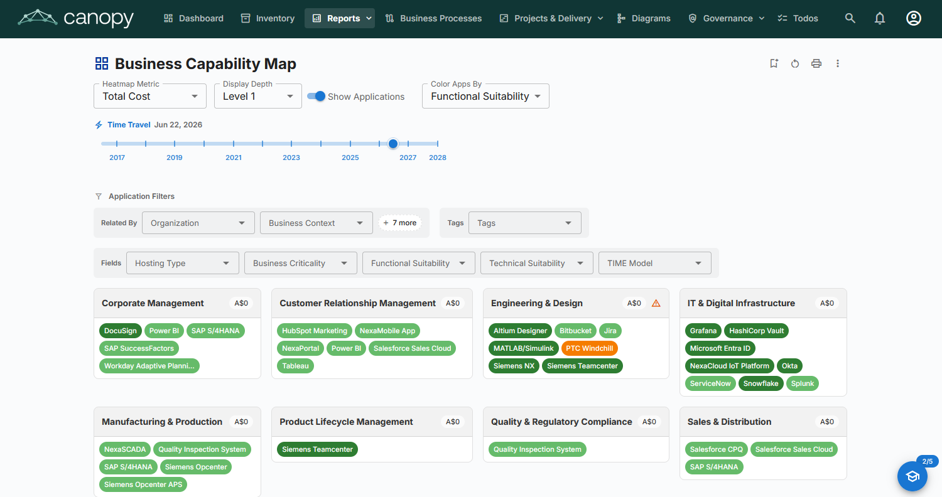Open Hosting Type field dropdown
The width and height of the screenshot is (942, 497).
click(183, 263)
